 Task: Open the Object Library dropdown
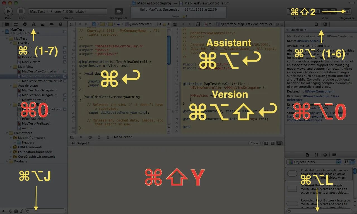click(314, 162)
